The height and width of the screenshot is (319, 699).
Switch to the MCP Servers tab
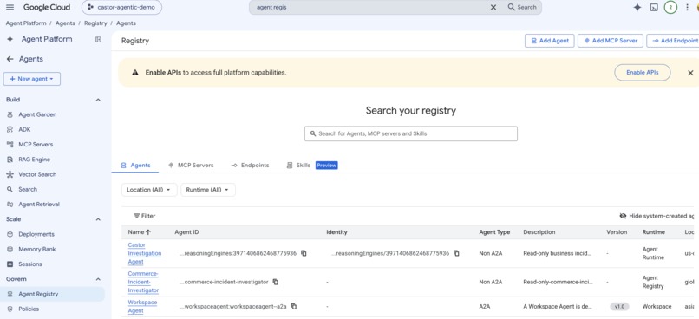click(x=191, y=166)
